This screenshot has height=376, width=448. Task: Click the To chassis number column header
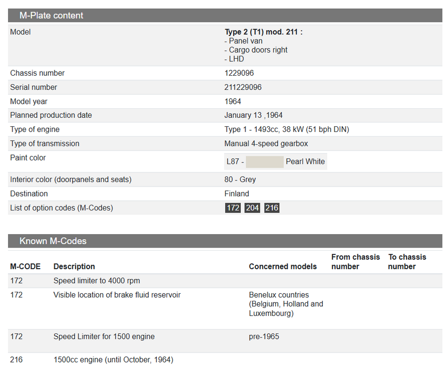[407, 262]
